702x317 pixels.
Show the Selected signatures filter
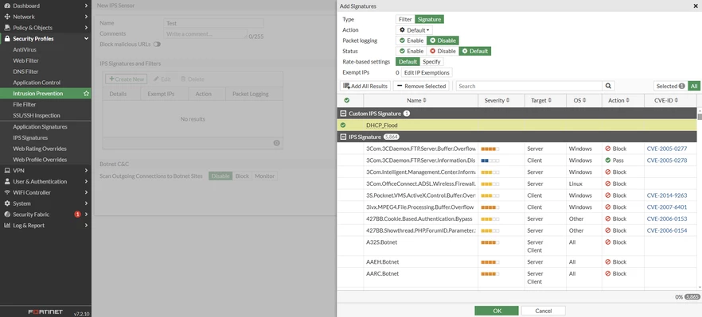670,86
